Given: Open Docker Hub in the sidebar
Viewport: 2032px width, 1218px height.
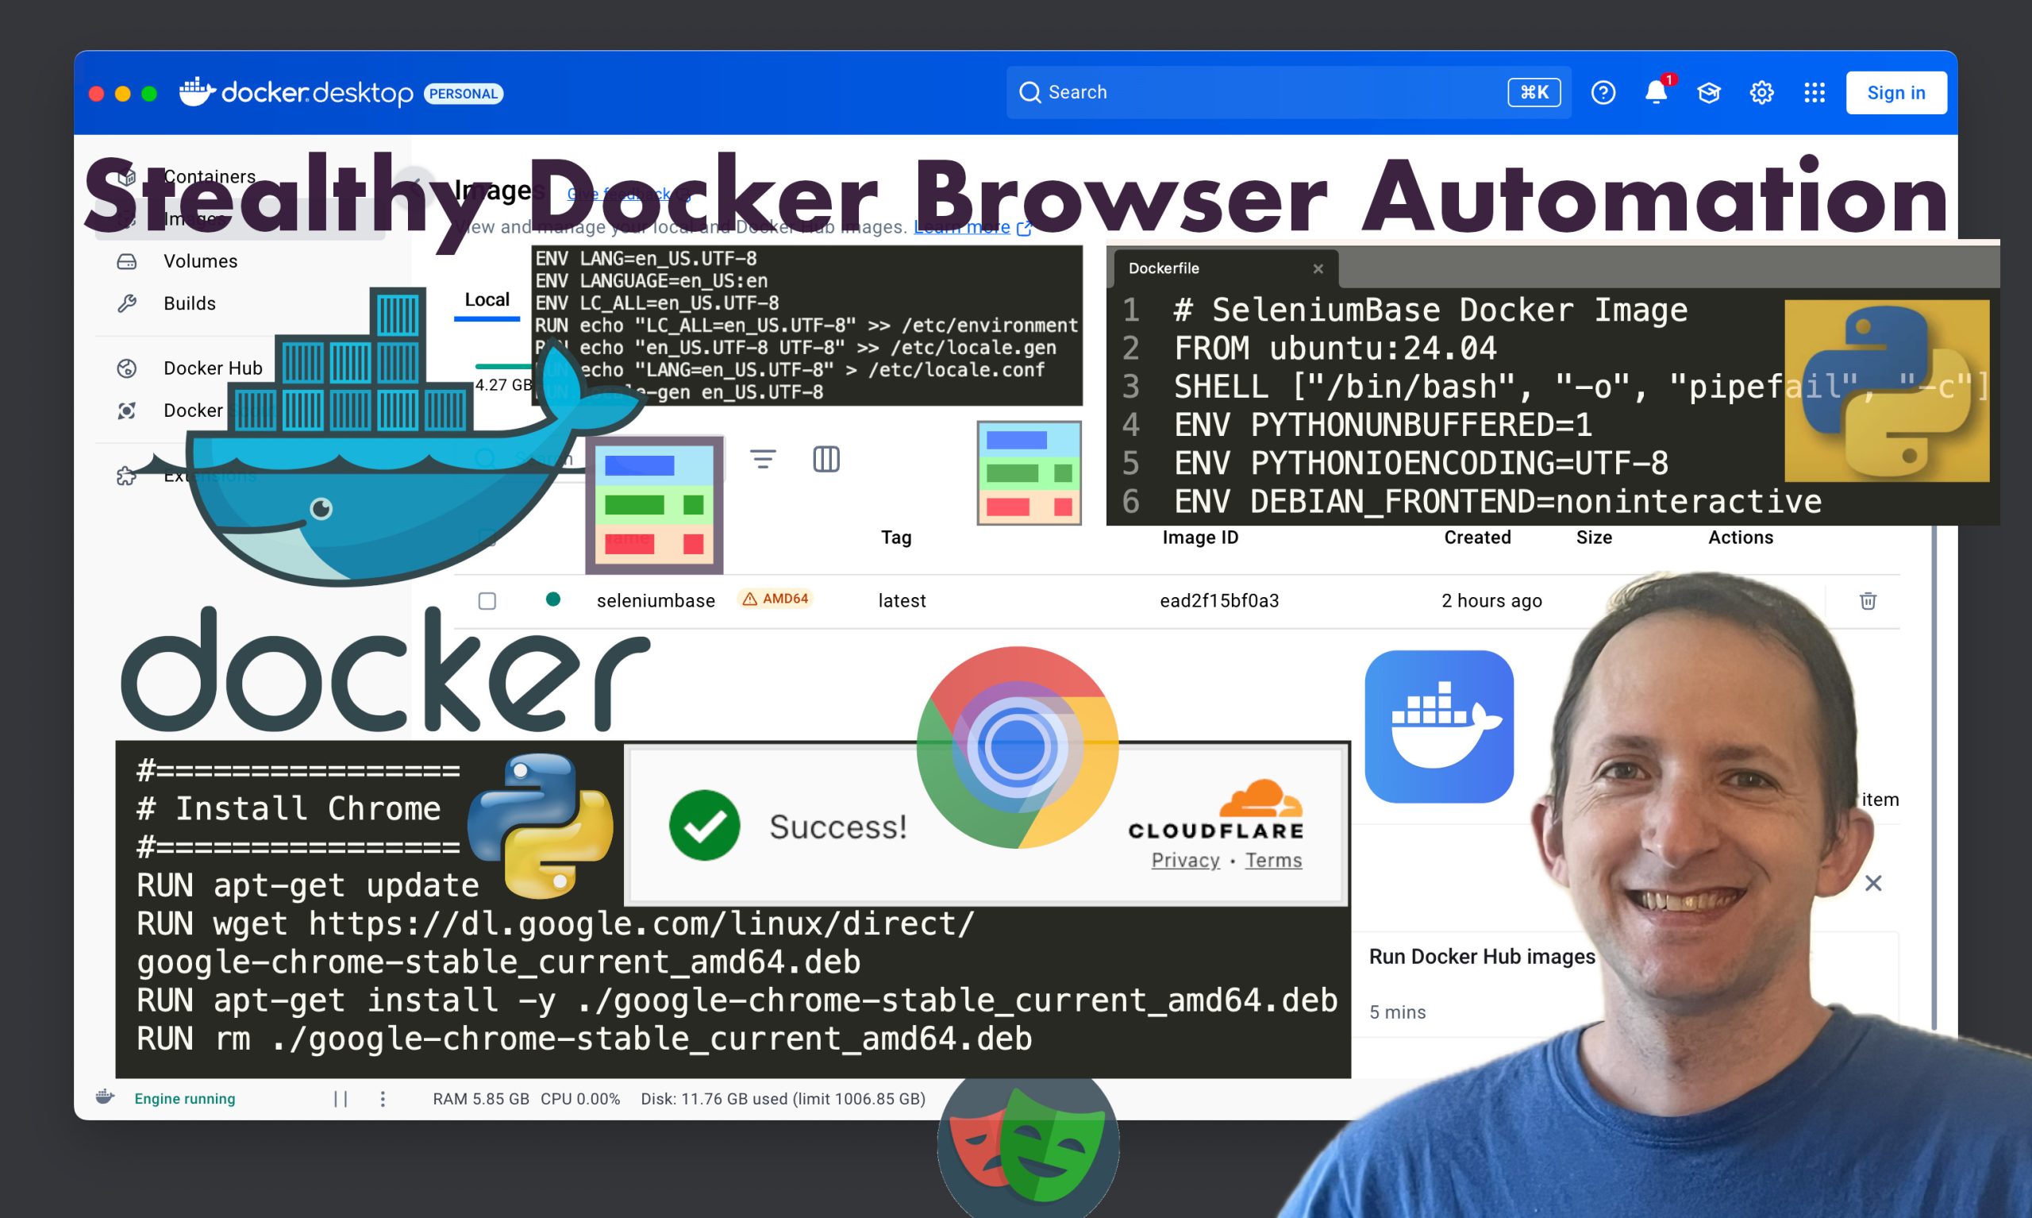Looking at the screenshot, I should pos(213,368).
